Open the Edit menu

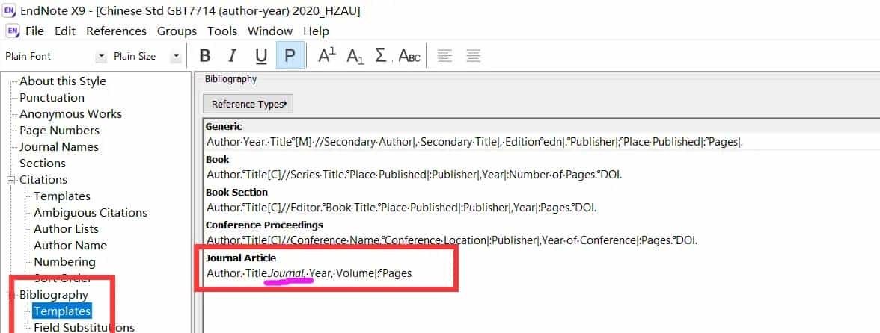[65, 31]
